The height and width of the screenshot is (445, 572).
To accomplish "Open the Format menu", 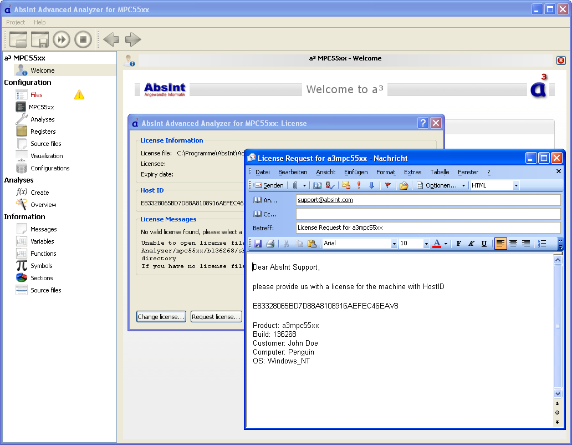I will tap(386, 173).
